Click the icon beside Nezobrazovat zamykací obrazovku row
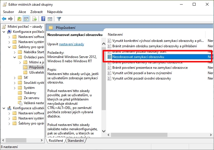The height and width of the screenshot is (150, 214). pyautogui.click(x=109, y=57)
